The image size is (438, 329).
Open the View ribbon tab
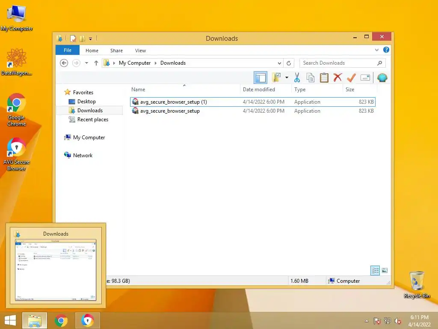click(140, 51)
